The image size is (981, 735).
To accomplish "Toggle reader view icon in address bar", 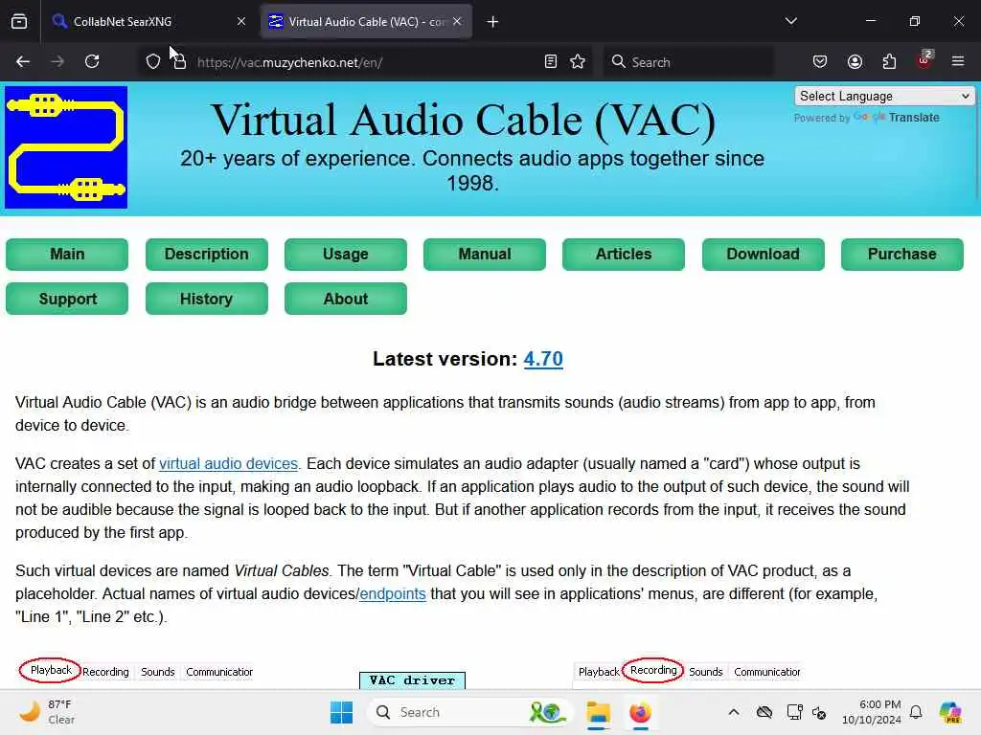I will 551,61.
